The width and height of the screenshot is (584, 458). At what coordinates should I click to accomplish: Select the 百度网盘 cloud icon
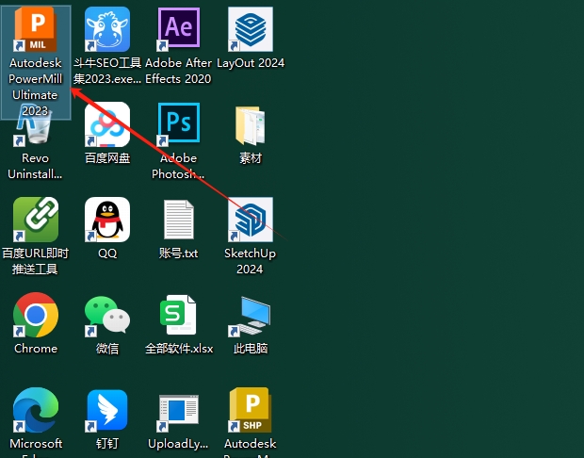click(x=107, y=124)
